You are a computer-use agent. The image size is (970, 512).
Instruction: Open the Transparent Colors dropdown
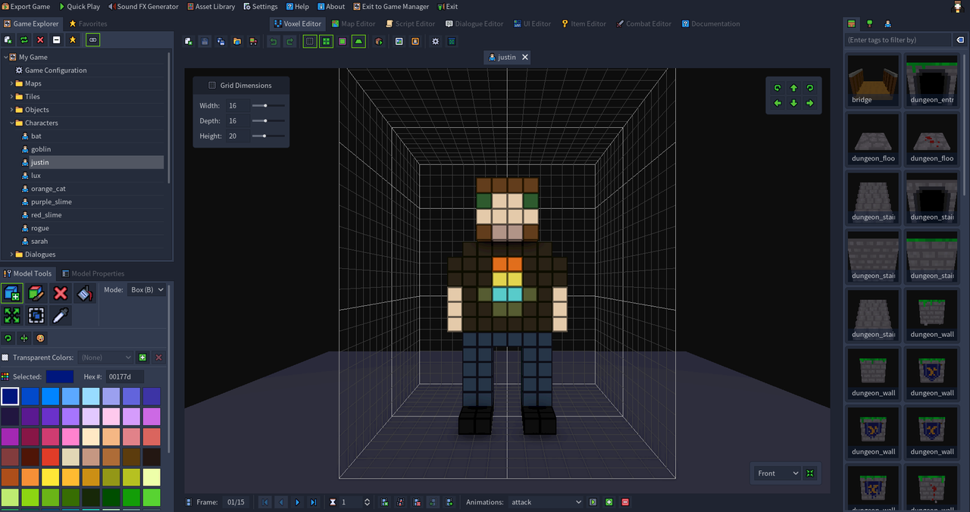[x=105, y=357]
